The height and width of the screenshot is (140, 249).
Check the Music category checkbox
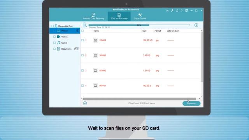[x=54, y=43]
